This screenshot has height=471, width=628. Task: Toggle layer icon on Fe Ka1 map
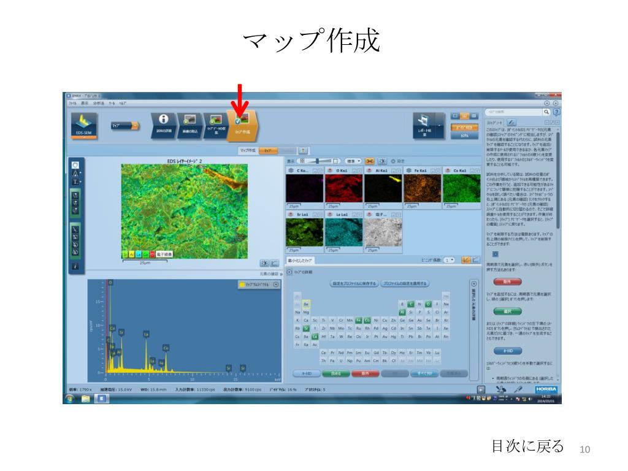click(x=408, y=170)
